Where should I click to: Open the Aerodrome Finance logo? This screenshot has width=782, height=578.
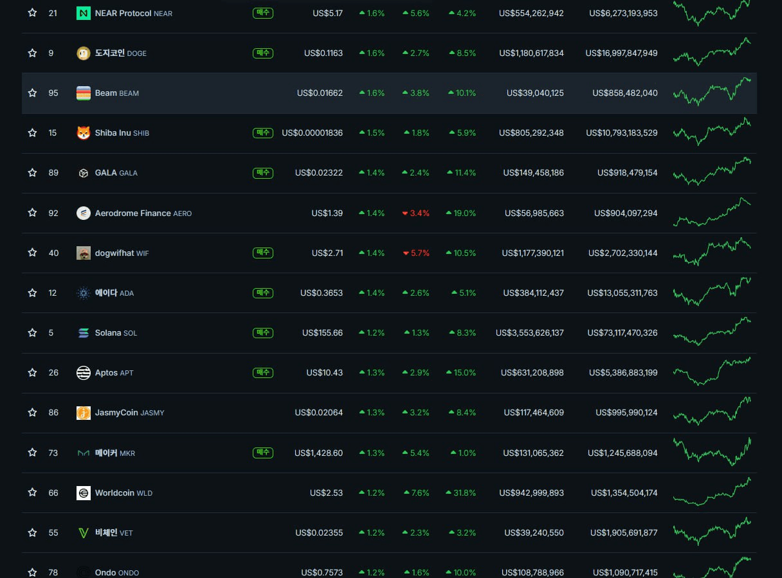click(84, 213)
